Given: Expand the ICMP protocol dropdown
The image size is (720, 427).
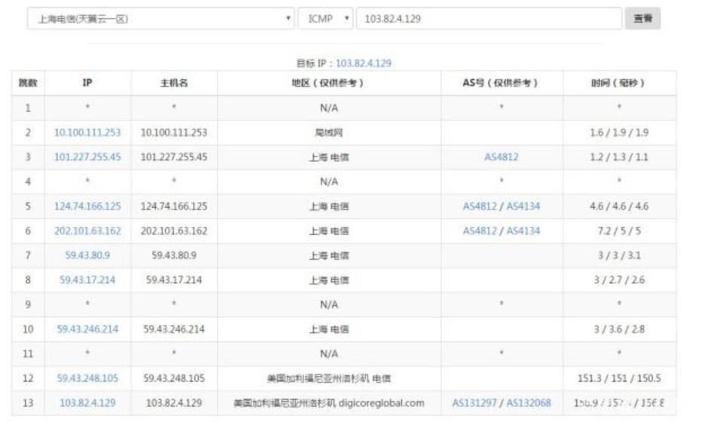Looking at the screenshot, I should click(x=325, y=19).
